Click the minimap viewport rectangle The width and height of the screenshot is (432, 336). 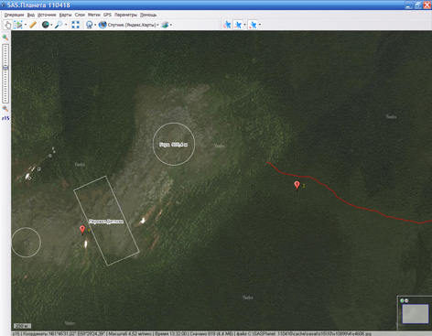pos(415,313)
